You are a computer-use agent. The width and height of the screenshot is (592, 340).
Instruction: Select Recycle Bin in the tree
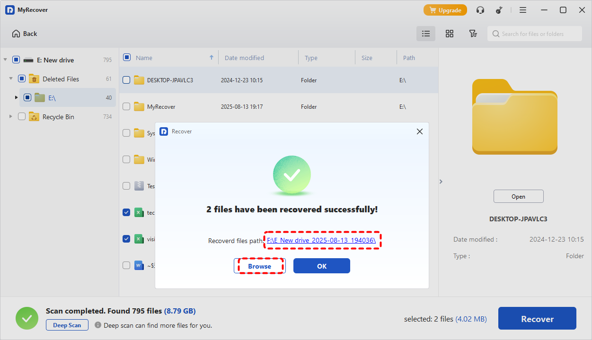[58, 117]
